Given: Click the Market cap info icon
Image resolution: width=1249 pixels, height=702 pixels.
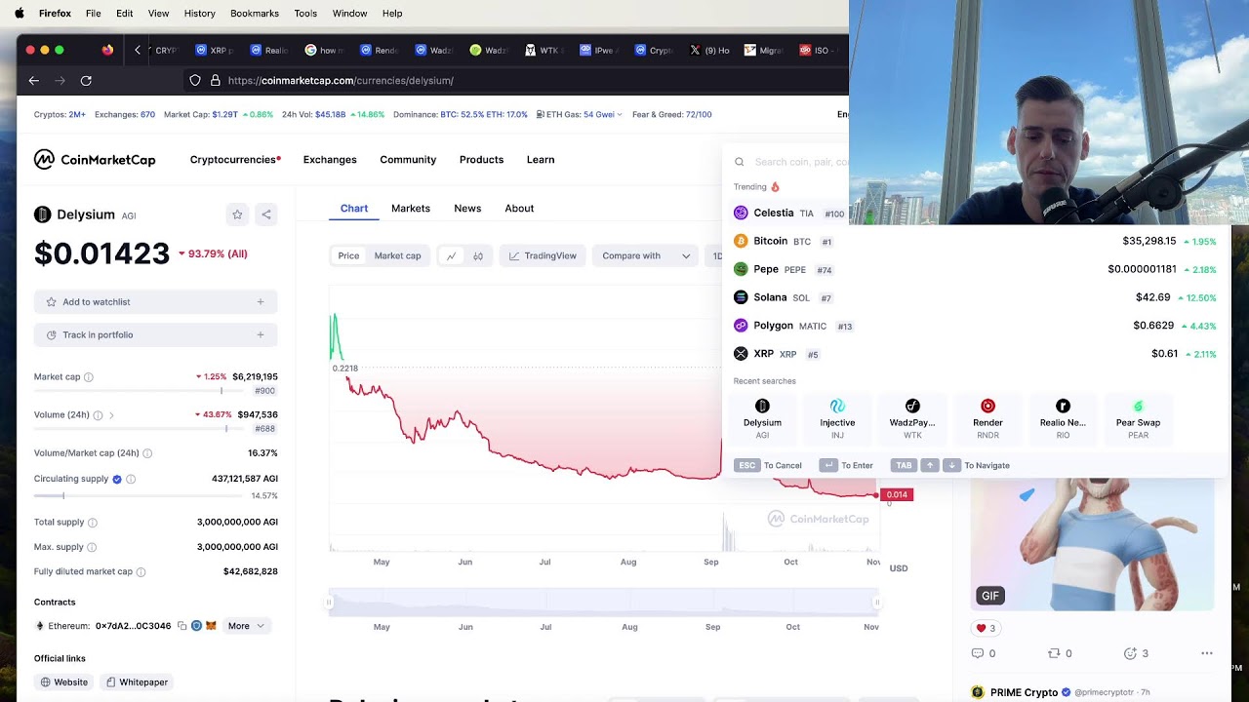Looking at the screenshot, I should pos(89,377).
